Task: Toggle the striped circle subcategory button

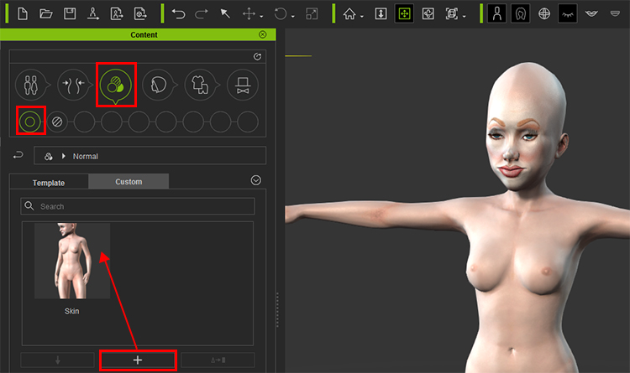Action: 58,122
